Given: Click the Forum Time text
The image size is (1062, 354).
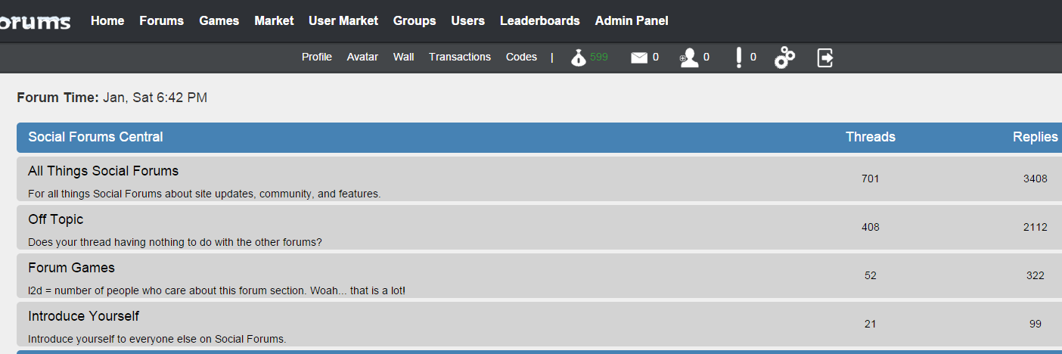Looking at the screenshot, I should [x=112, y=98].
